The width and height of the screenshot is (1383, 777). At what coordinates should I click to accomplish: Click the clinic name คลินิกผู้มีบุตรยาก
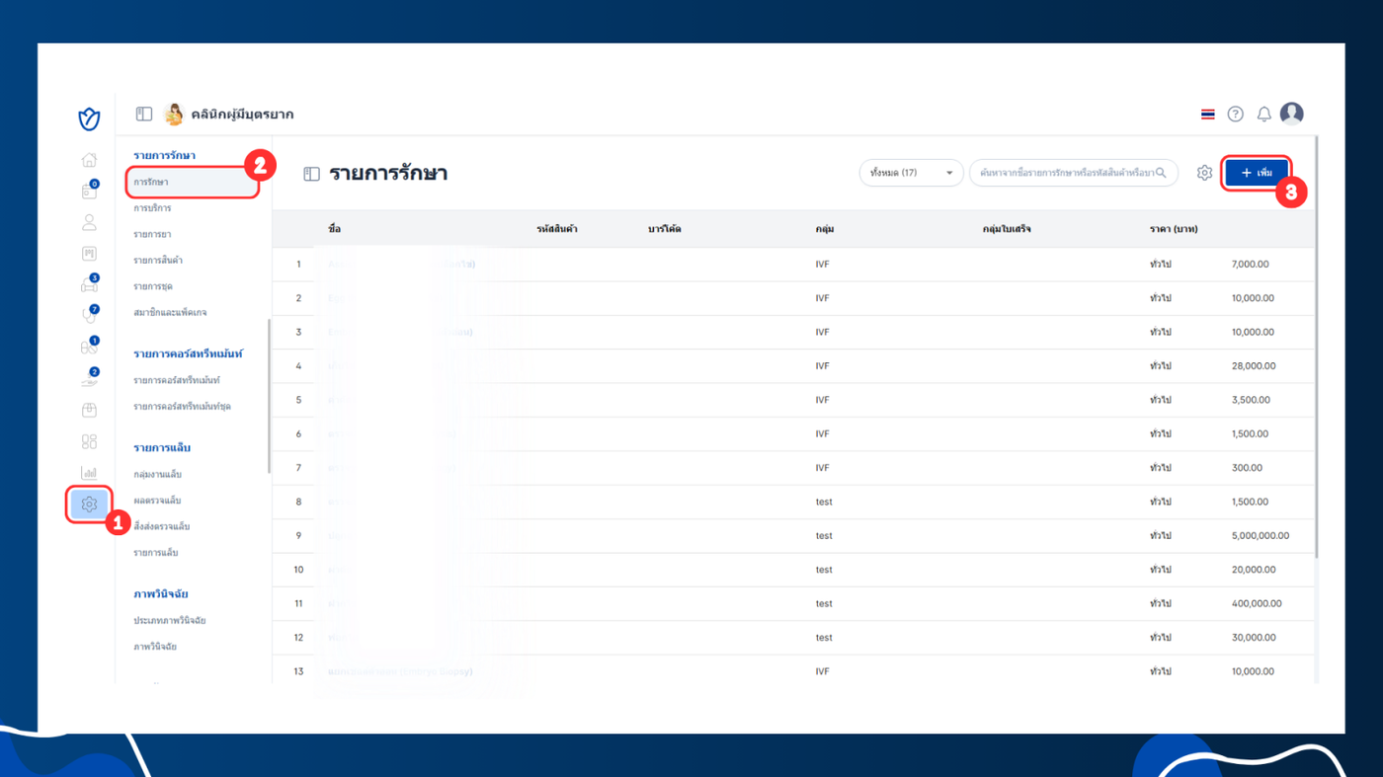(242, 115)
